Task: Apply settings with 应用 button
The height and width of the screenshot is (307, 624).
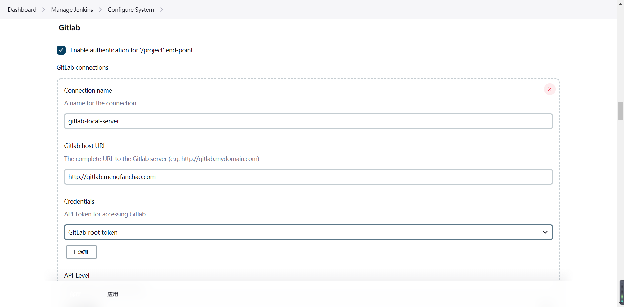Action: pos(113,294)
